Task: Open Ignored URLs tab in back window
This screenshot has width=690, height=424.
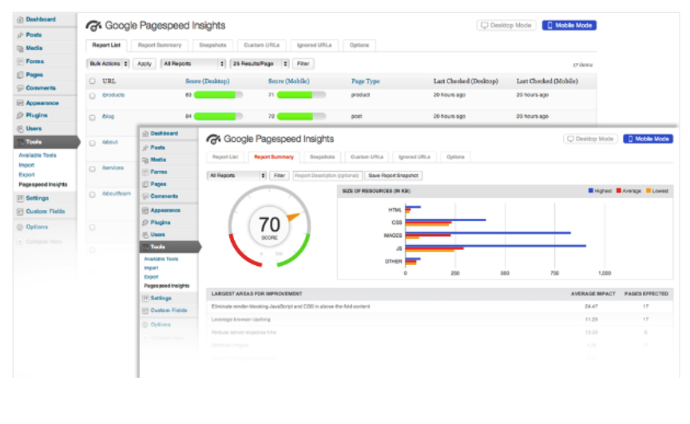Action: pos(314,46)
